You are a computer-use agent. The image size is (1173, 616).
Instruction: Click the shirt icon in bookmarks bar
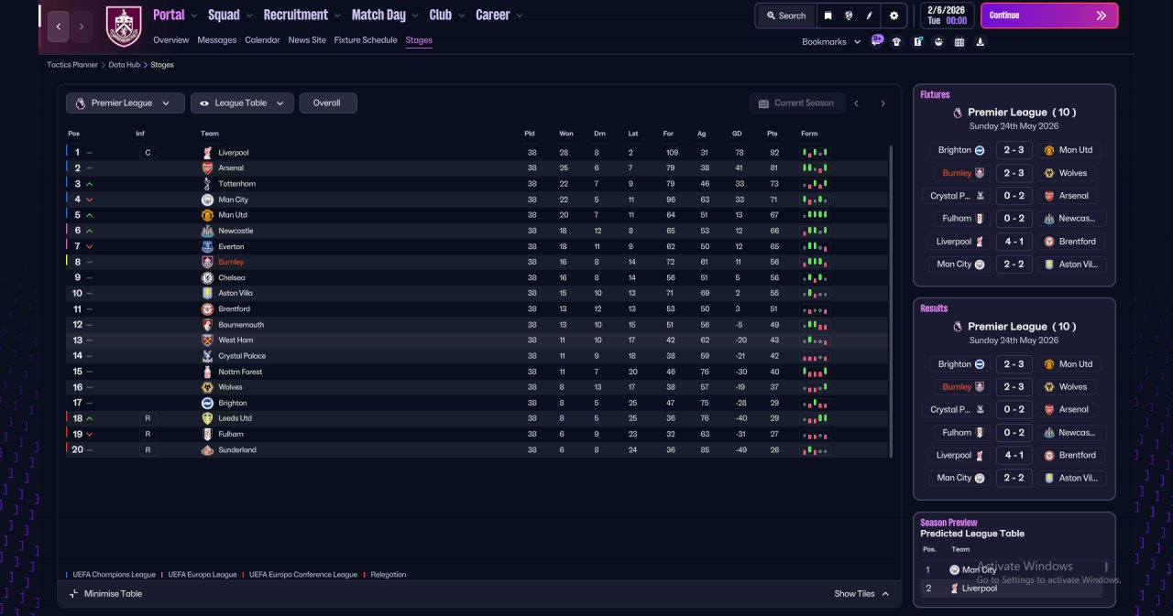click(x=896, y=41)
